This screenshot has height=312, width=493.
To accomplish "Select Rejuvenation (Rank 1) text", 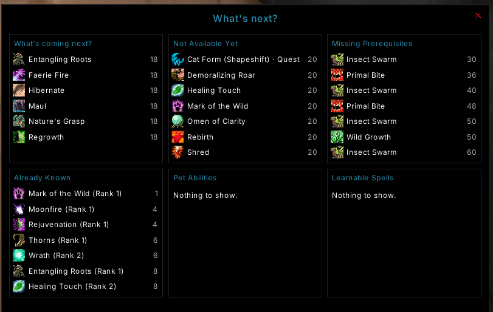I will [69, 225].
